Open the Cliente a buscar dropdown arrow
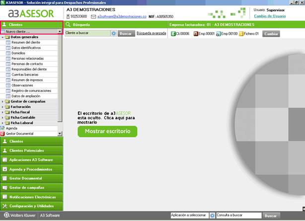305x221 pixels. pyautogui.click(x=114, y=33)
